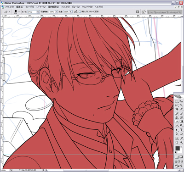
Task: Open the Layer Comps tab in palette well
Action: coord(173,12)
